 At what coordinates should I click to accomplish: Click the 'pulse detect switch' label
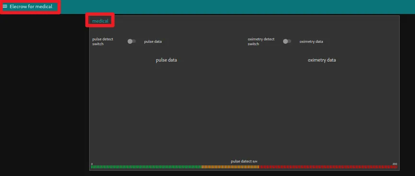[103, 41]
